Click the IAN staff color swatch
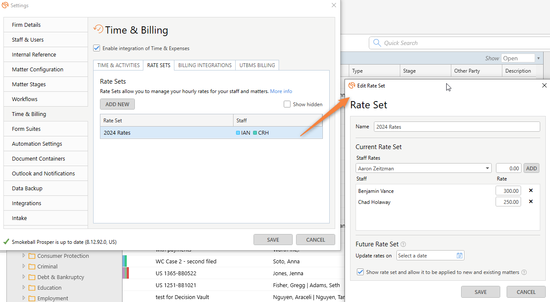 [x=238, y=133]
